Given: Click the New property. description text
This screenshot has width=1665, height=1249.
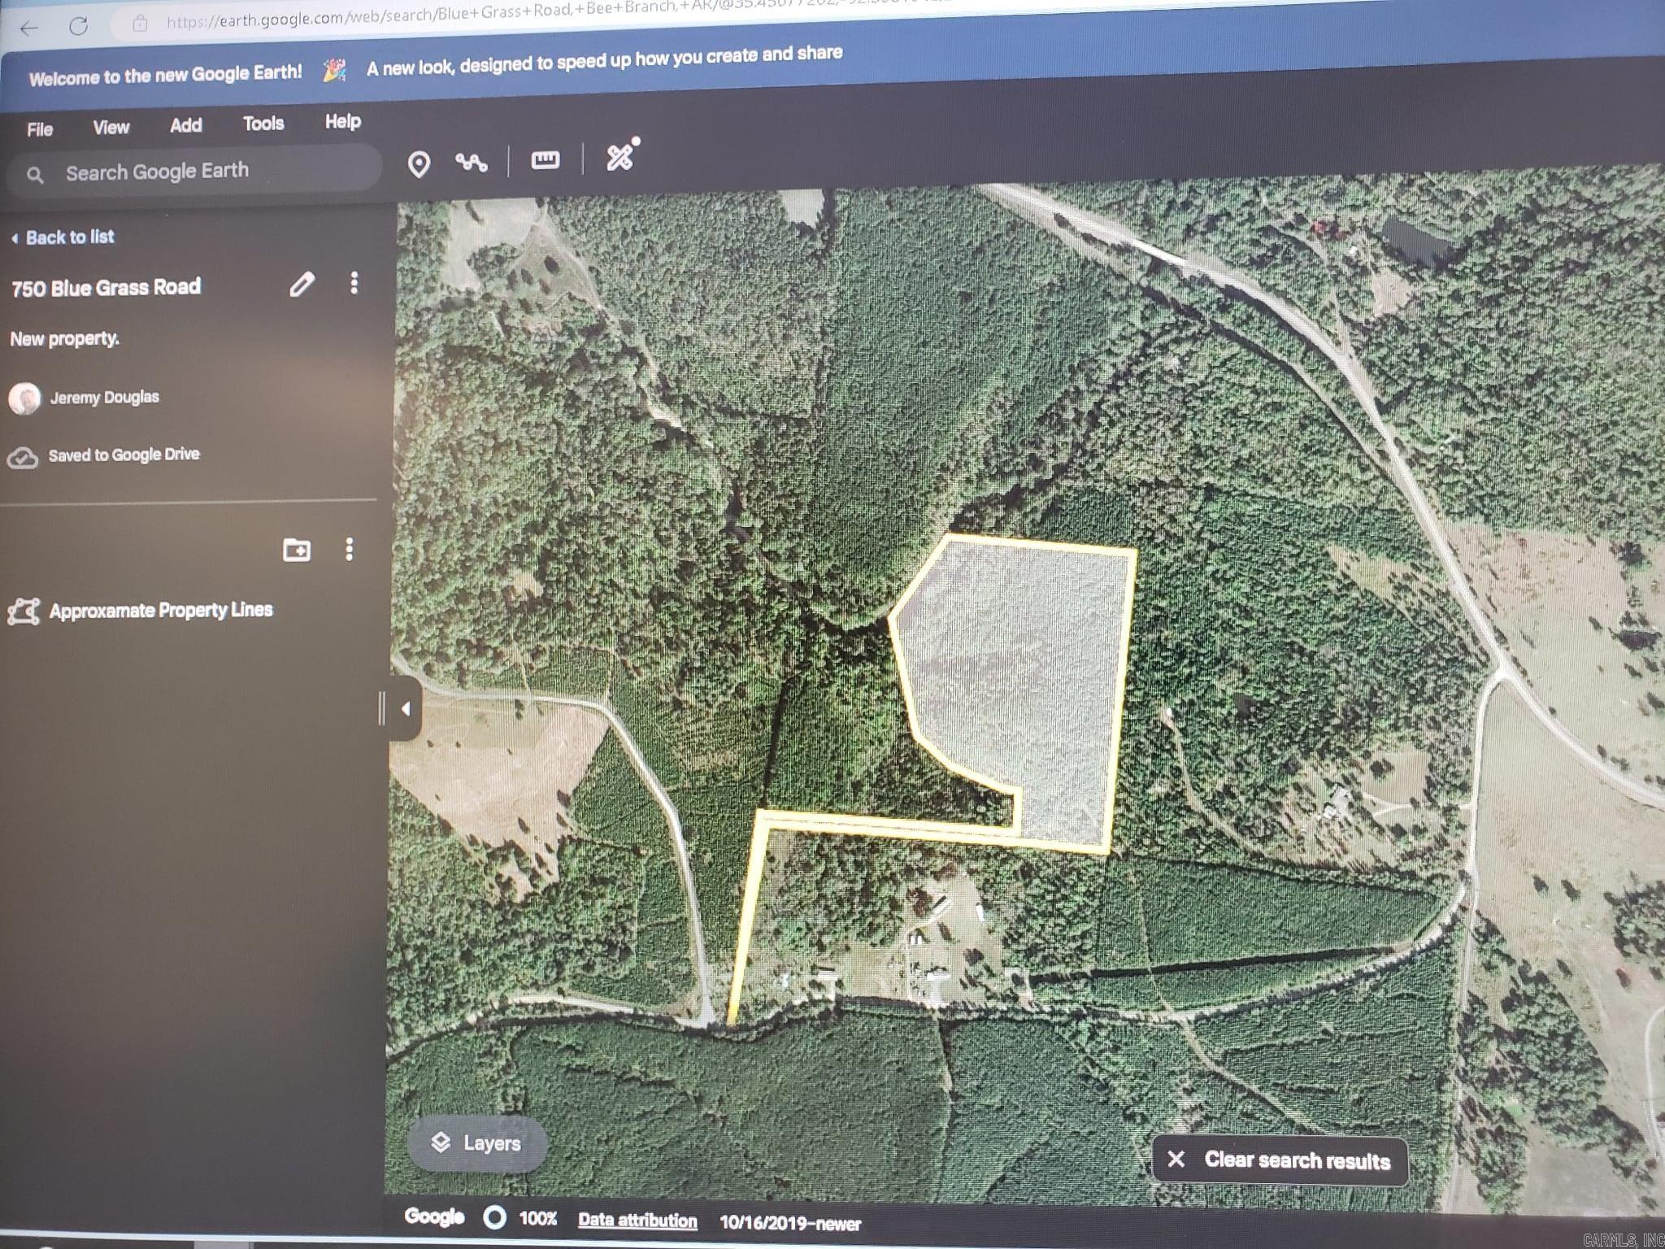Looking at the screenshot, I should tap(64, 339).
